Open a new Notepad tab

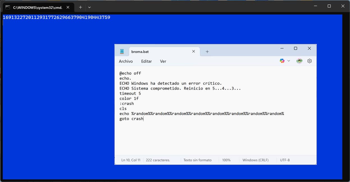click(207, 52)
